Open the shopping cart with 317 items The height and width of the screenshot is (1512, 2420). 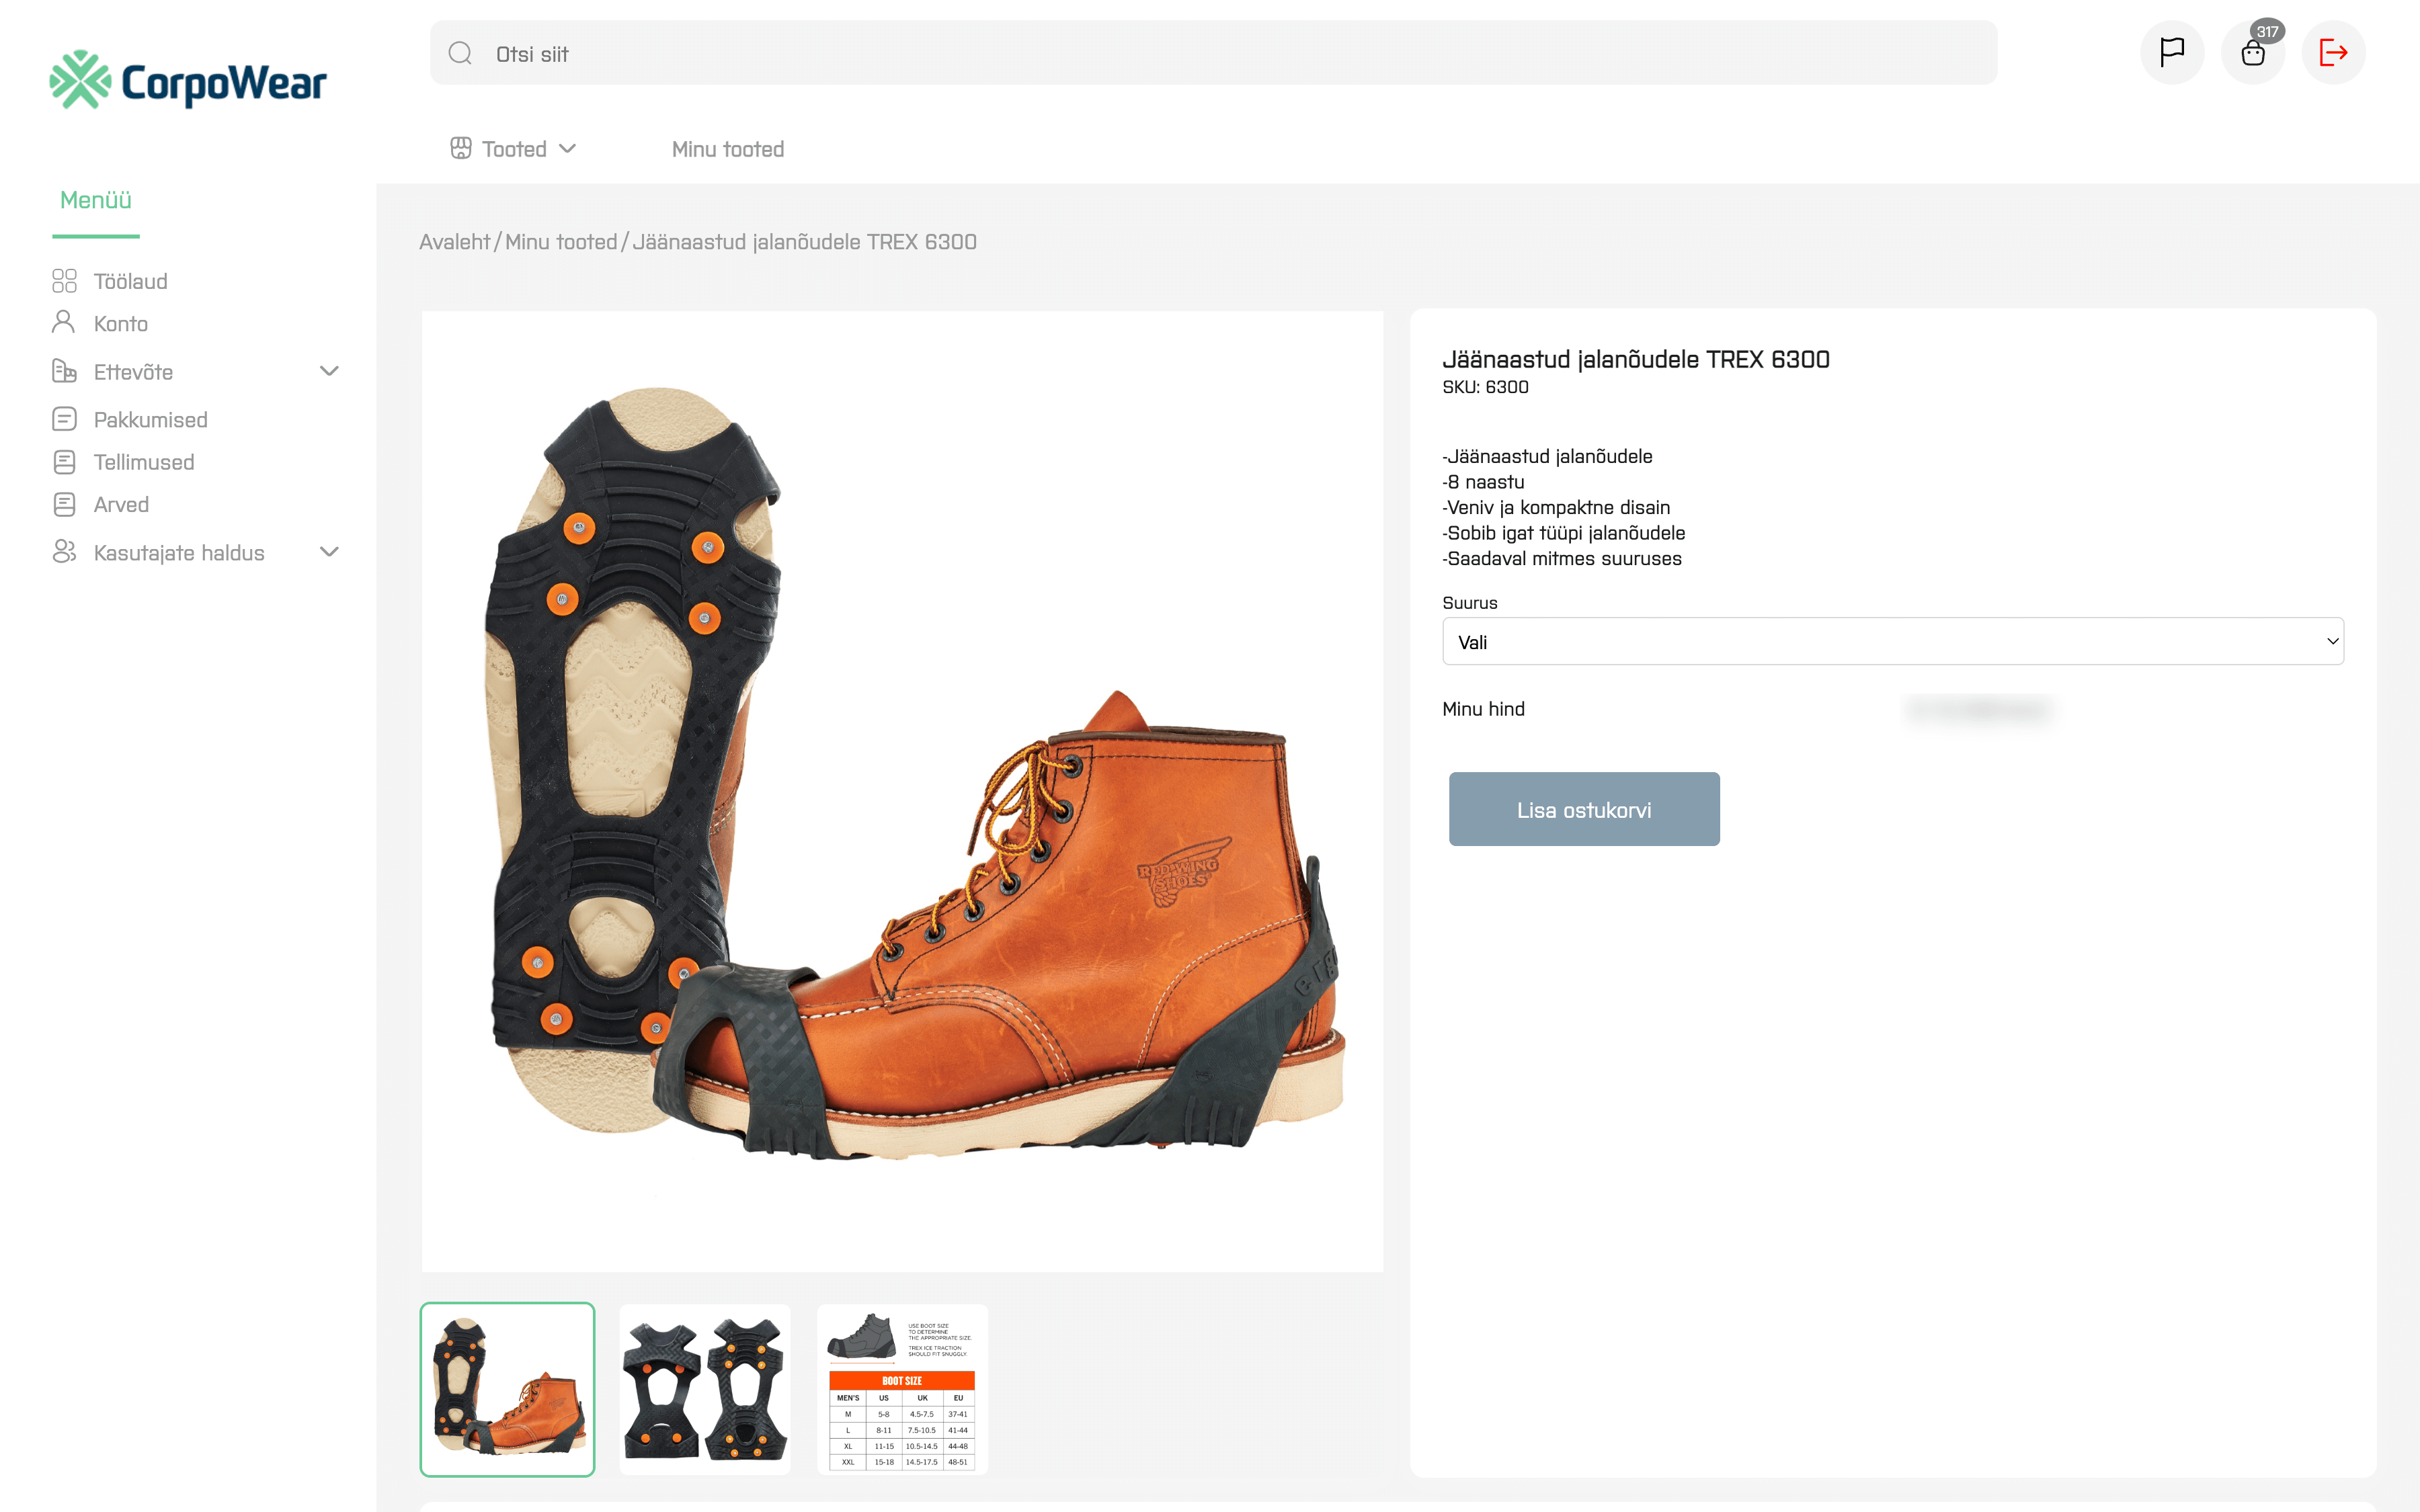coord(2252,53)
